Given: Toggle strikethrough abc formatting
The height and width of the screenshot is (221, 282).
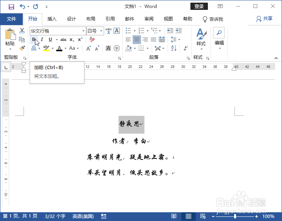Looking at the screenshot, I should pos(63,39).
